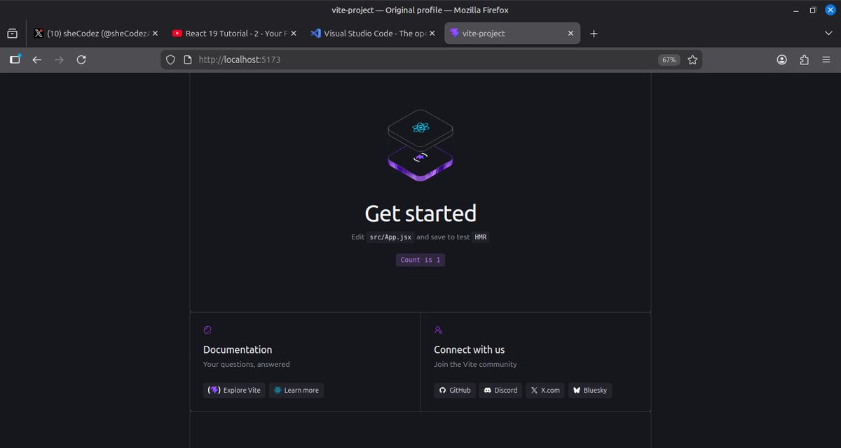This screenshot has width=841, height=448.
Task: Click the Your questions, answered text
Action: [x=246, y=364]
